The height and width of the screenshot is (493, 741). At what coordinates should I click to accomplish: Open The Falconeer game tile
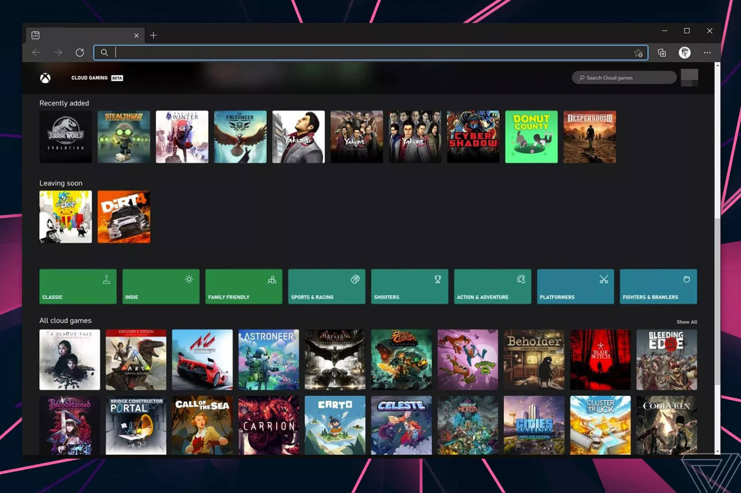[x=240, y=136]
